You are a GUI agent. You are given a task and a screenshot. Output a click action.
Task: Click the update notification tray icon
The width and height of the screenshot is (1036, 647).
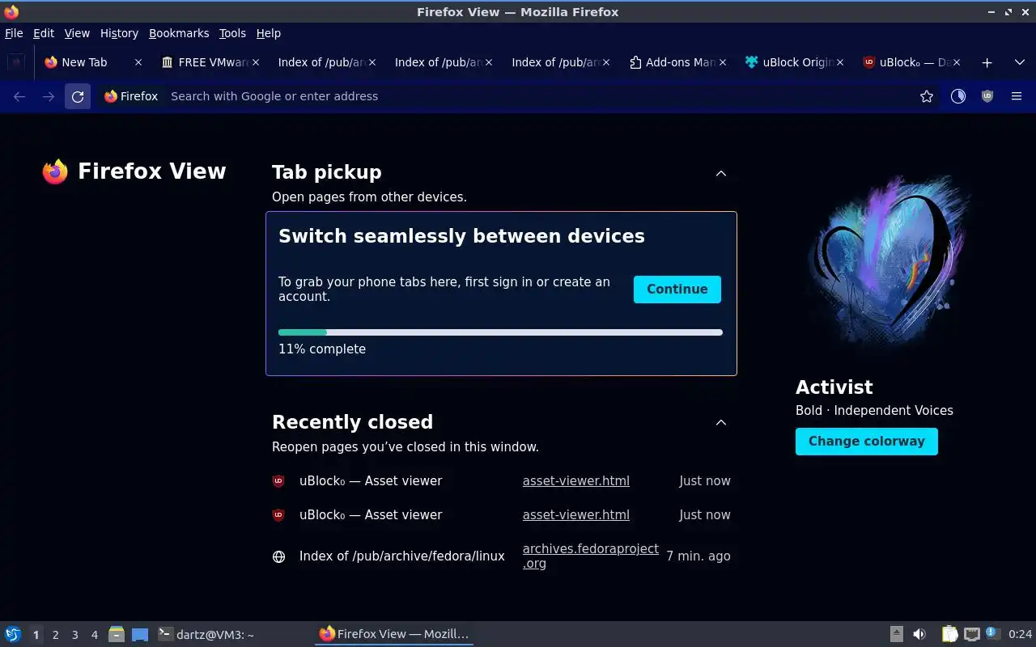tap(991, 634)
